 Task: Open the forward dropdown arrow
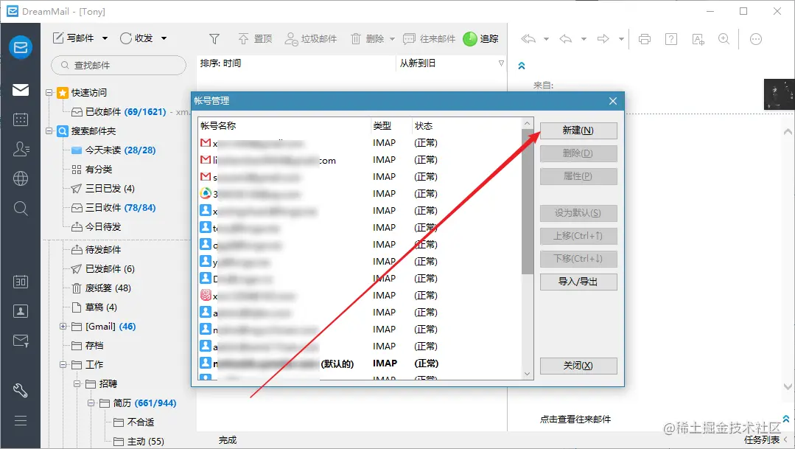[621, 38]
